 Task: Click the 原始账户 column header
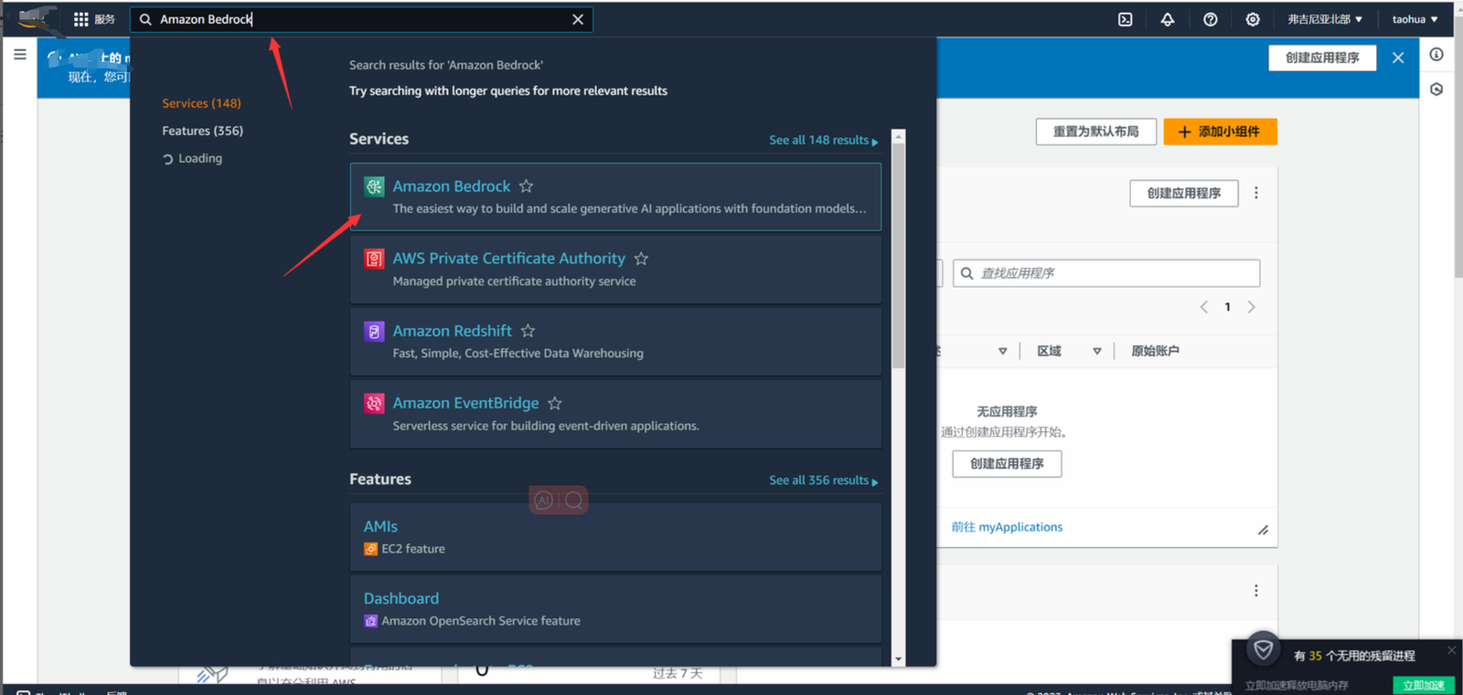click(1155, 351)
